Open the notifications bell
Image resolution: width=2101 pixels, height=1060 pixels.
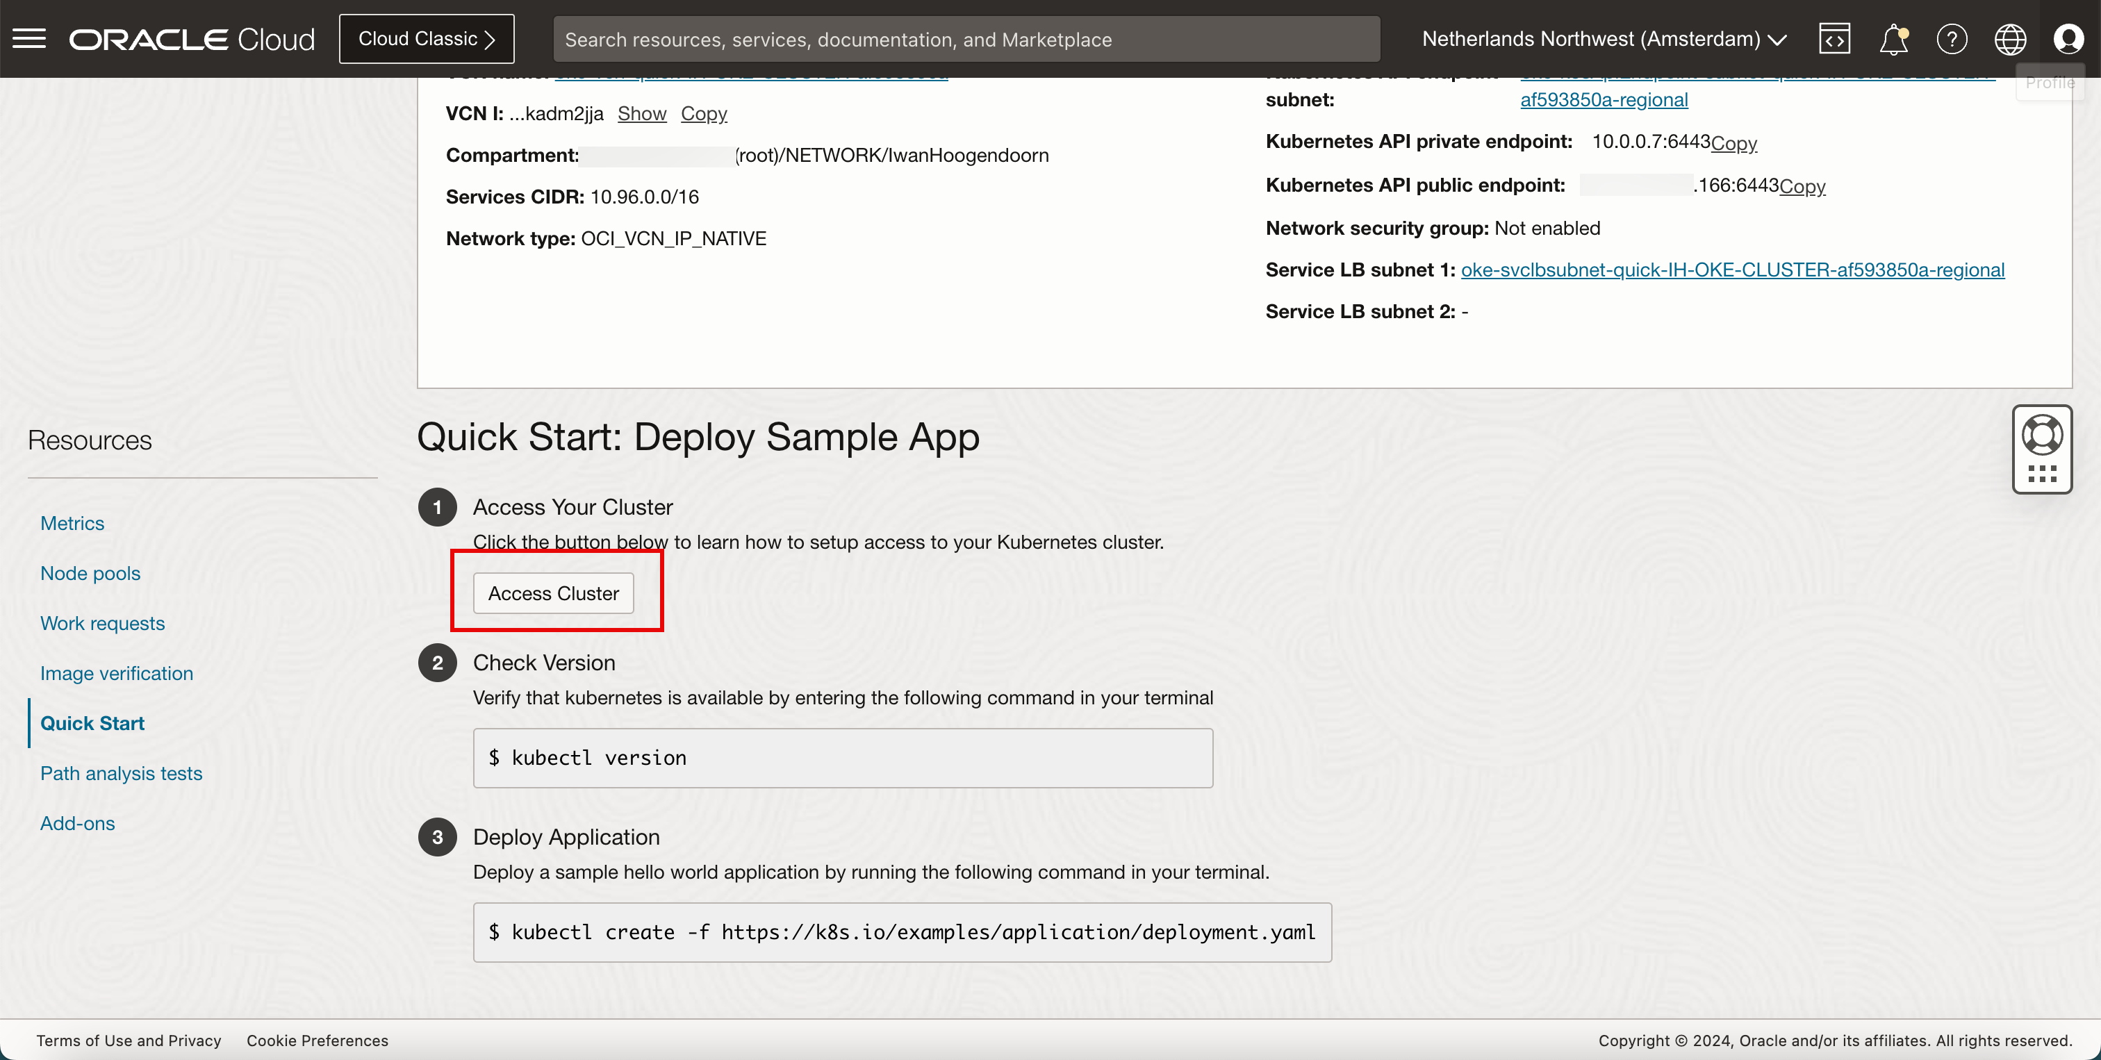(x=1893, y=38)
